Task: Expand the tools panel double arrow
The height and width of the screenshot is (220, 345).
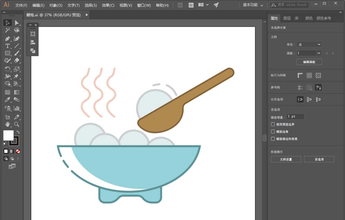Action: pyautogui.click(x=4, y=12)
